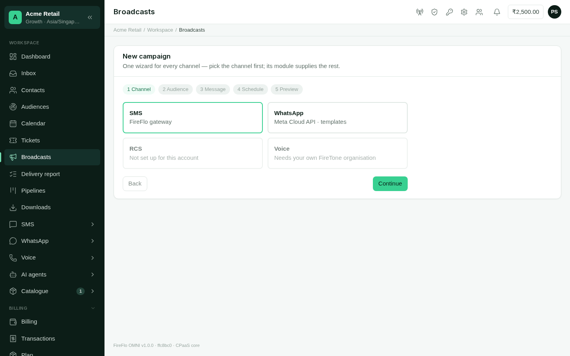
Task: Expand the WhatsApp sidebar submenu
Action: click(93, 241)
